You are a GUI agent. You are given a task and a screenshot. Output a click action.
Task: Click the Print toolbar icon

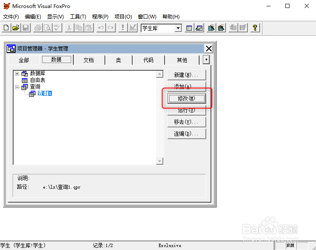38,28
